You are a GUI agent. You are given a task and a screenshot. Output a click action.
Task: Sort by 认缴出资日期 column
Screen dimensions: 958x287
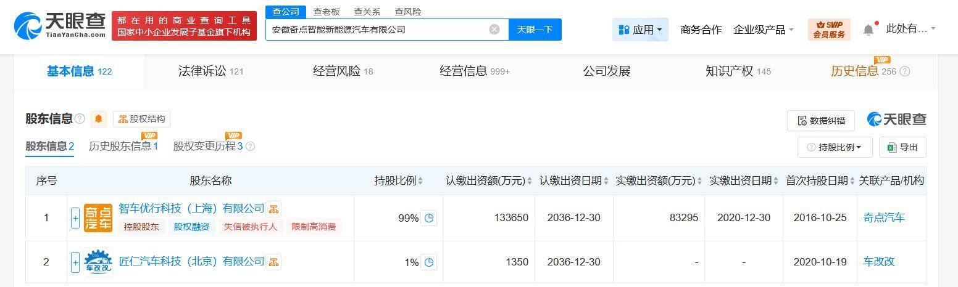[x=606, y=181]
